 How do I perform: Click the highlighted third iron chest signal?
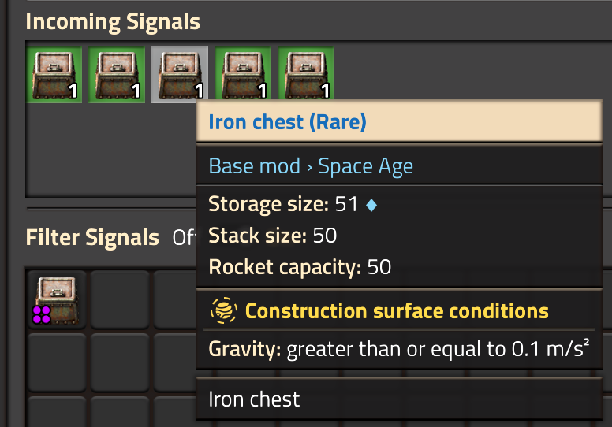(x=180, y=75)
